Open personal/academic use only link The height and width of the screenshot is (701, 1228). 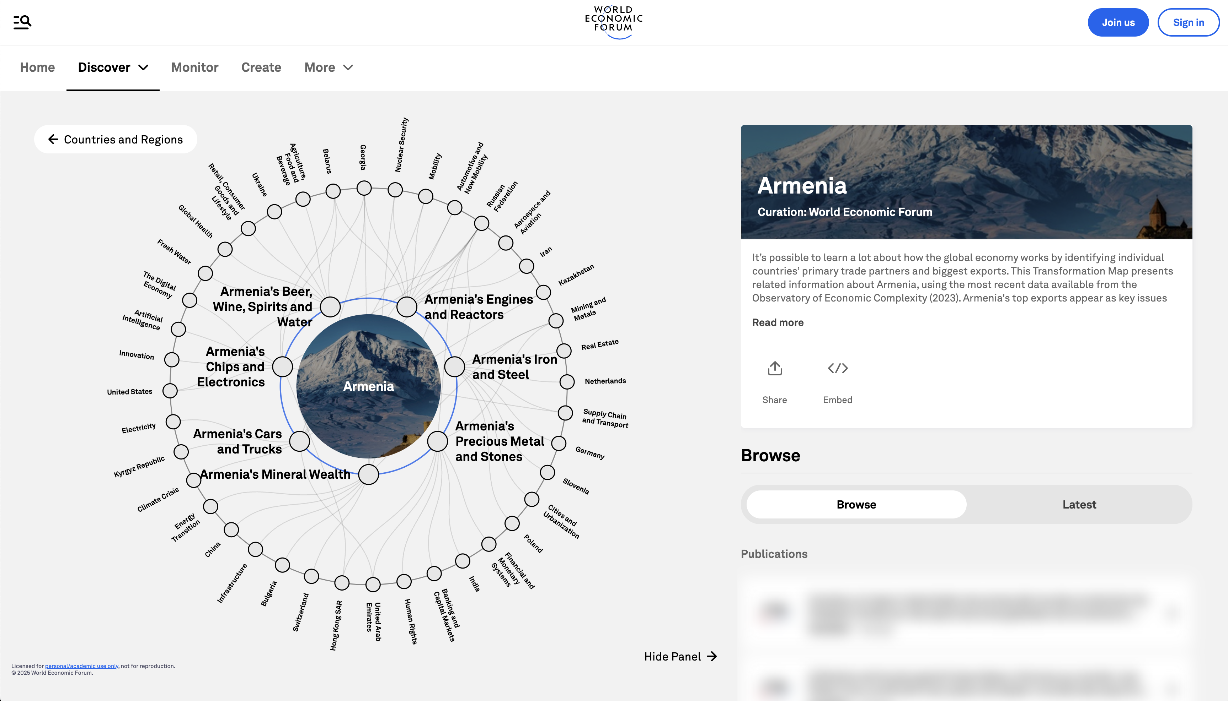(81, 666)
